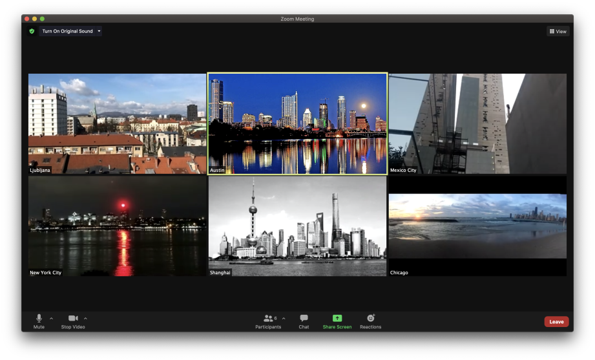595x360 pixels.
Task: Stop video with the camera icon
Action: click(73, 319)
